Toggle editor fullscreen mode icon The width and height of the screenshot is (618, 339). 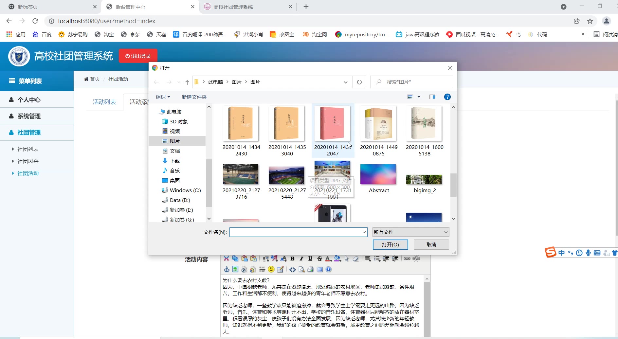[320, 269]
